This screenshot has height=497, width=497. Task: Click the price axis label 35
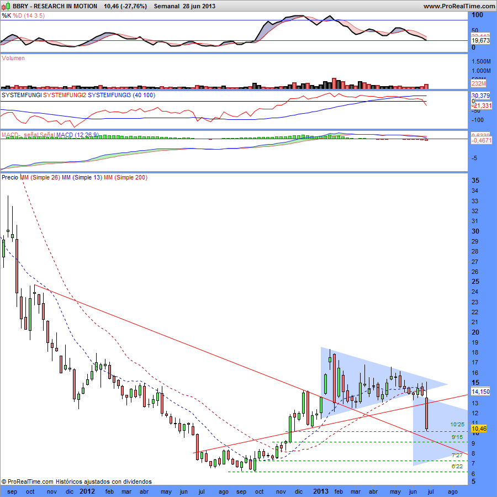[475, 181]
